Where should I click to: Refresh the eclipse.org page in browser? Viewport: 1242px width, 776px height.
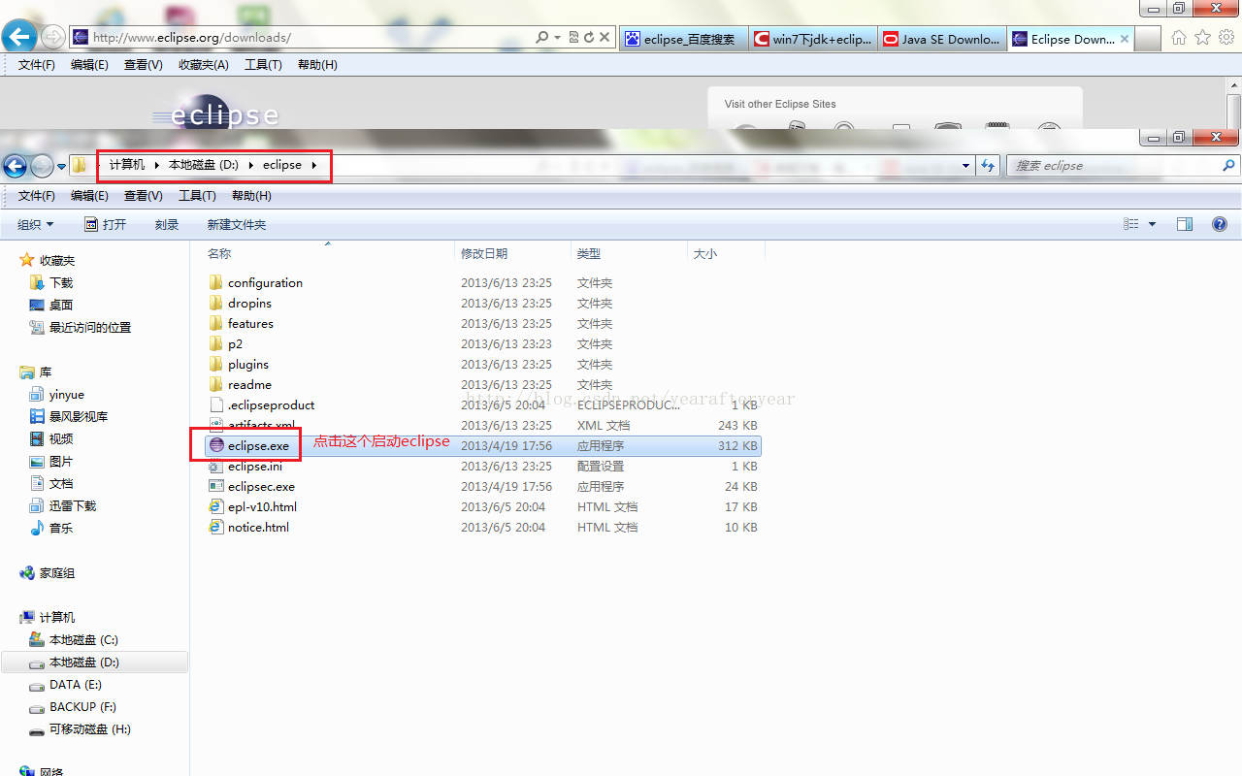click(589, 38)
